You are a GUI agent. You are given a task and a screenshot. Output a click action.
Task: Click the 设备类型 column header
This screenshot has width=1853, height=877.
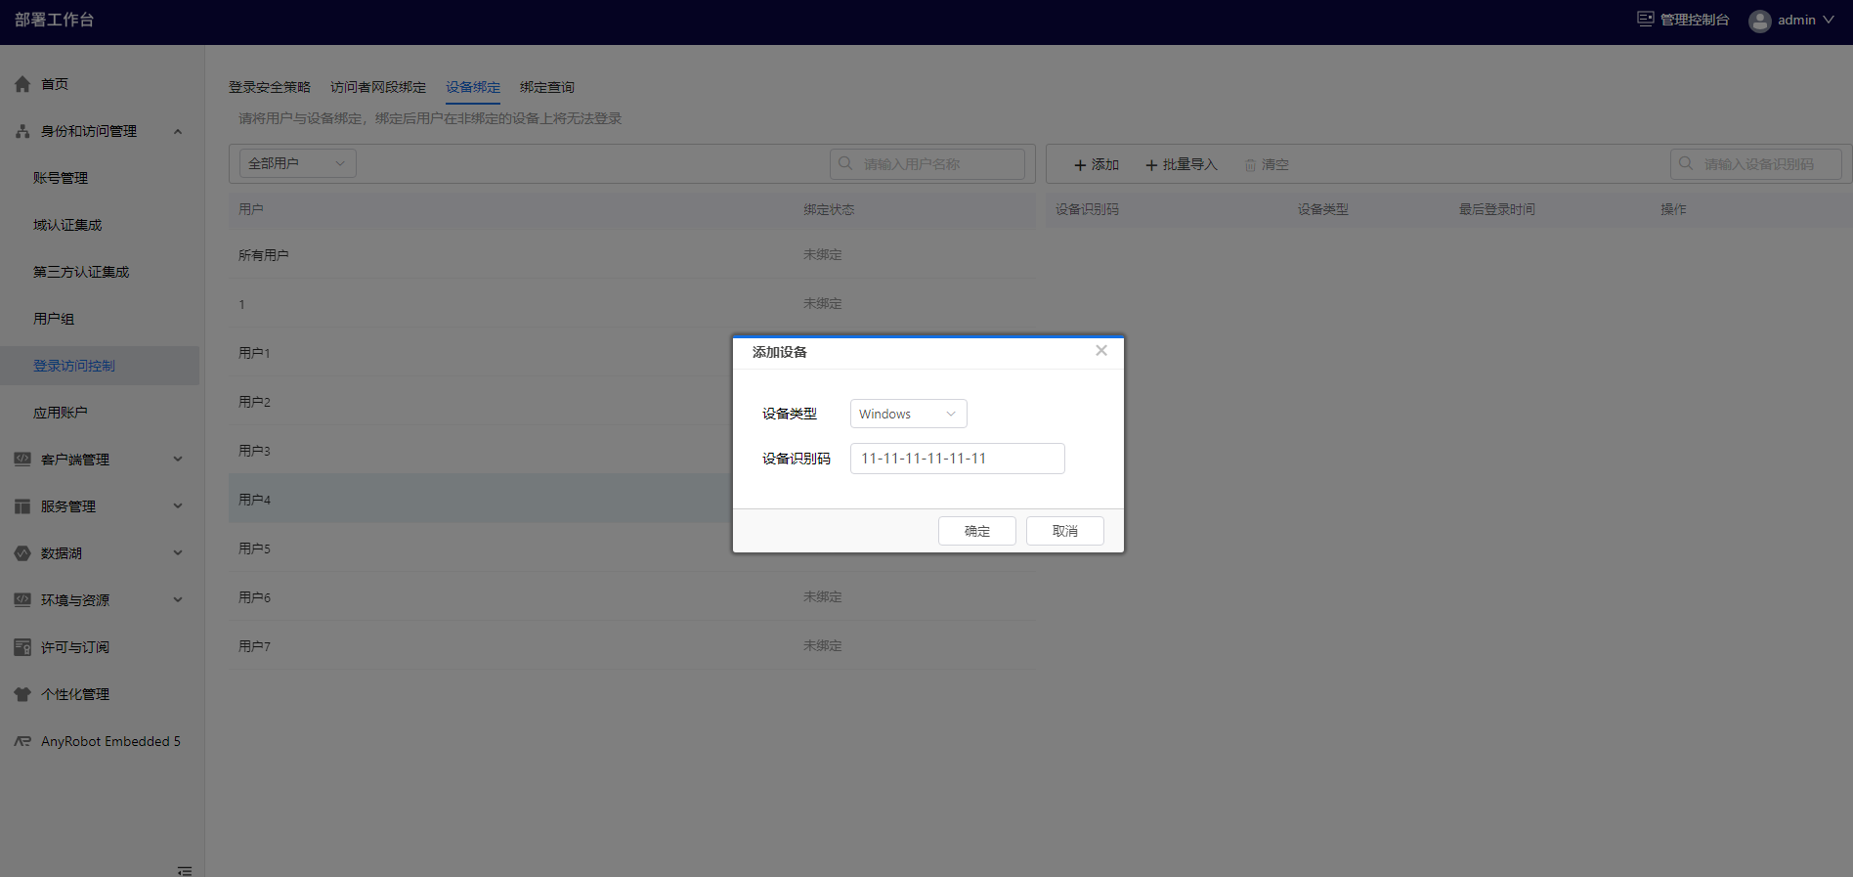click(1323, 209)
